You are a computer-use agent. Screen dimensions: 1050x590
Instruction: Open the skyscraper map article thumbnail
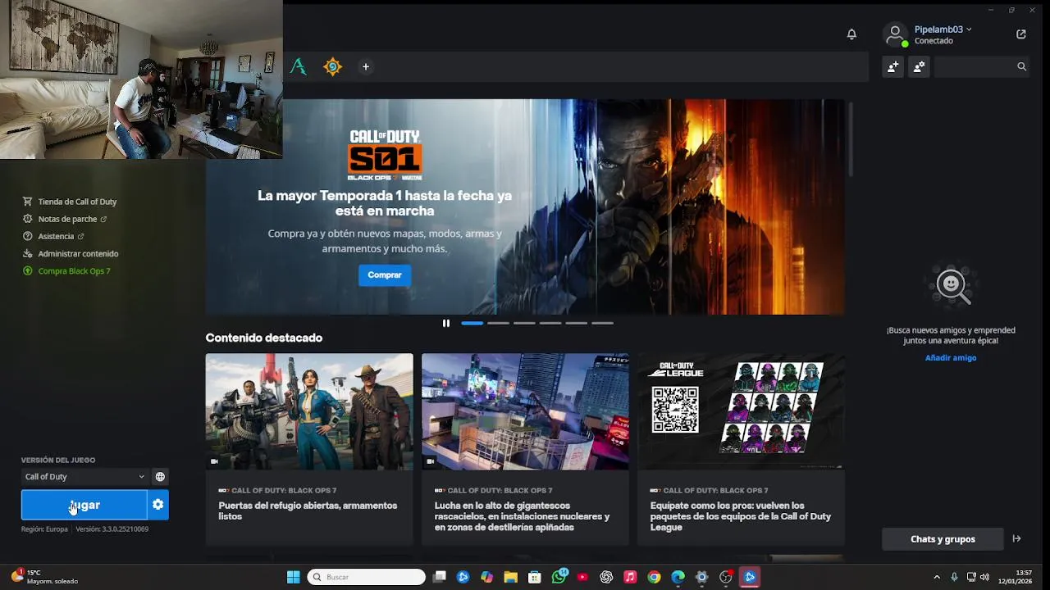point(525,411)
